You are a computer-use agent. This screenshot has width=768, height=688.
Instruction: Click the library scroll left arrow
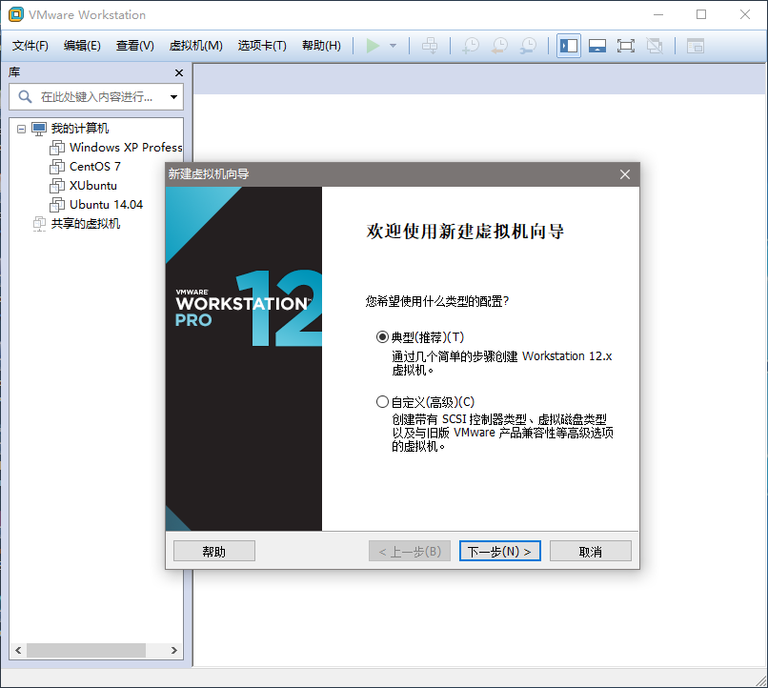coord(18,650)
